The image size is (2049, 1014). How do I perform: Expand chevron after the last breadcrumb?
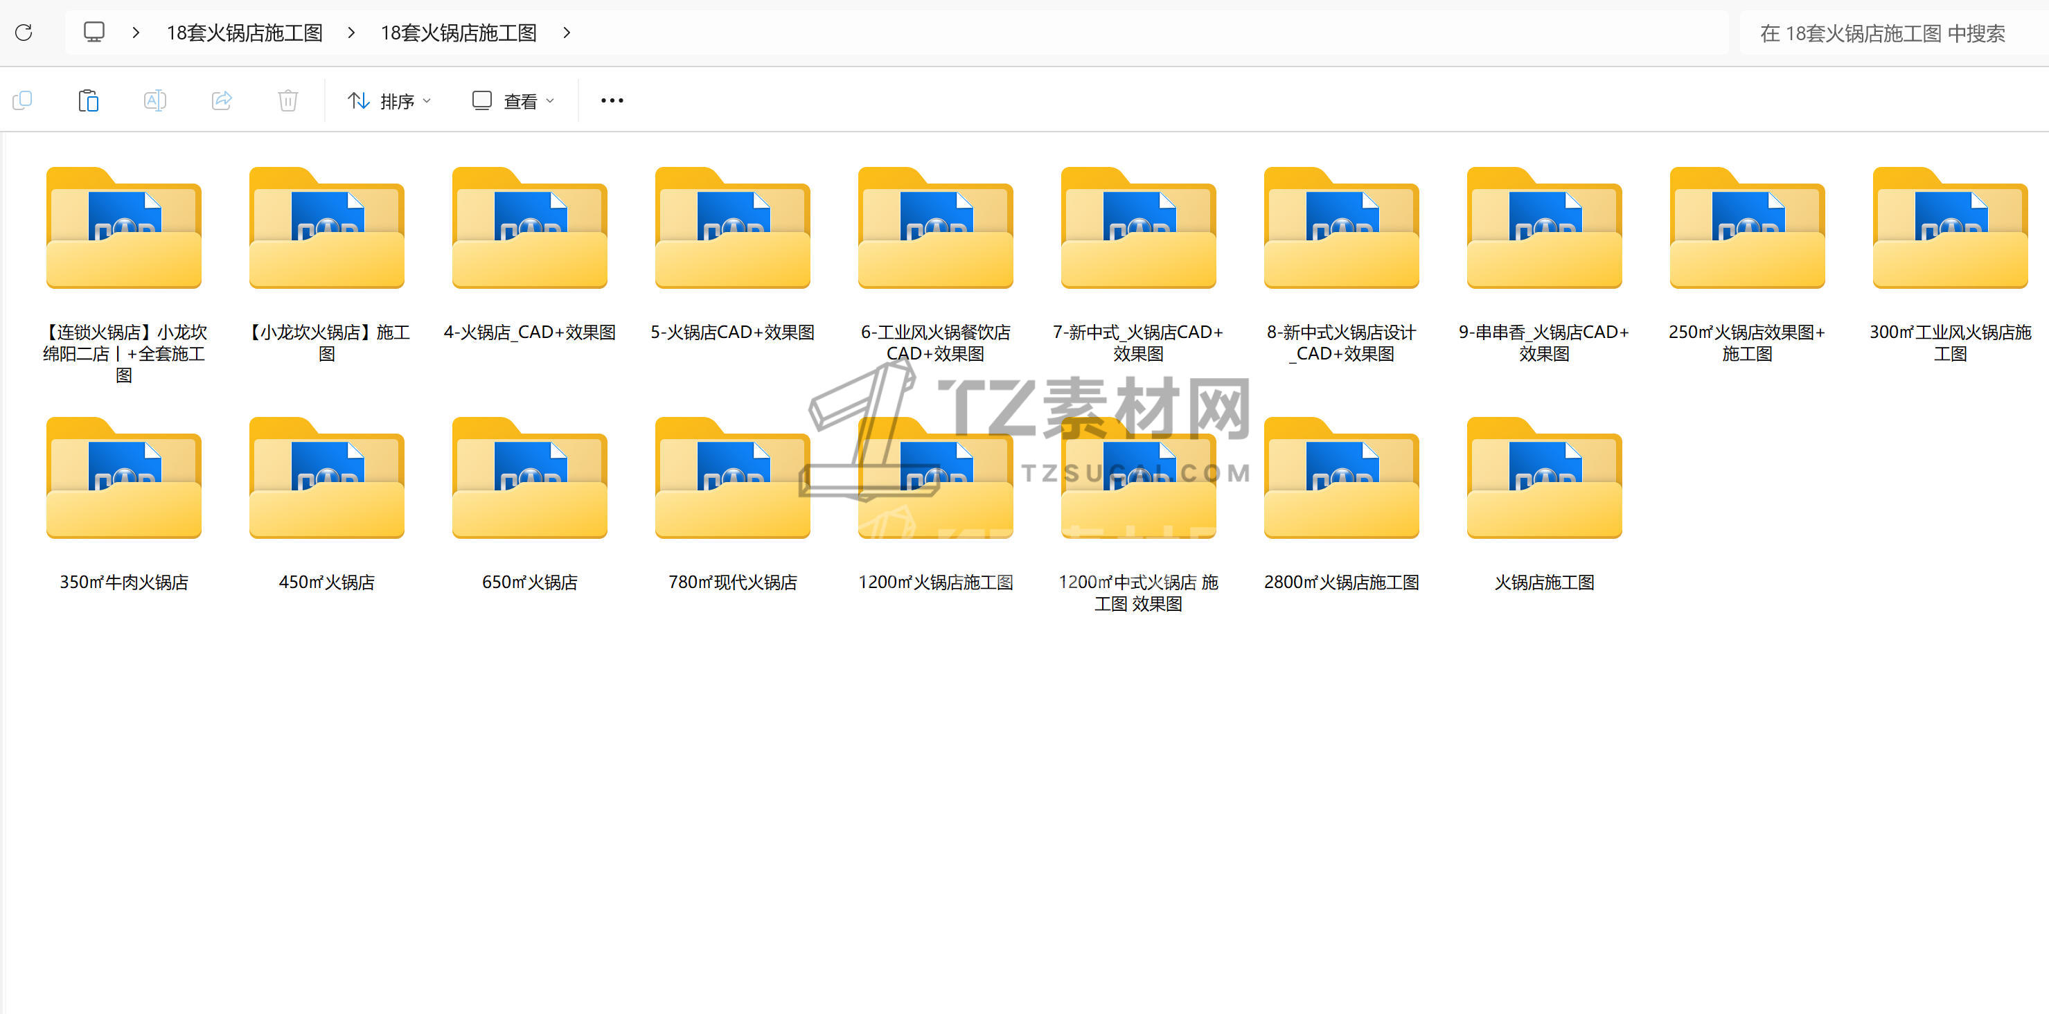[x=567, y=33]
